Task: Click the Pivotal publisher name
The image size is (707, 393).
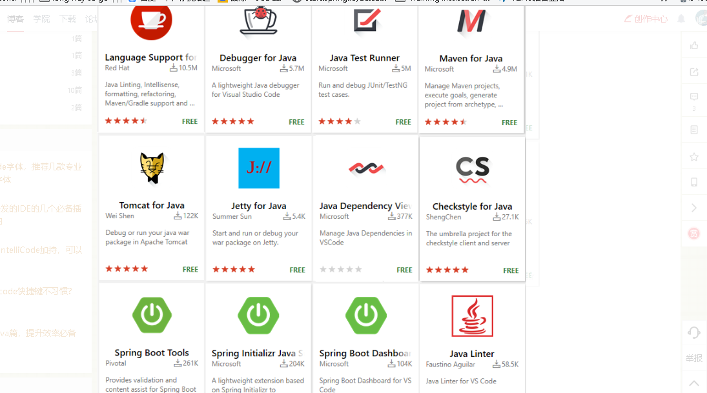Action: [116, 363]
